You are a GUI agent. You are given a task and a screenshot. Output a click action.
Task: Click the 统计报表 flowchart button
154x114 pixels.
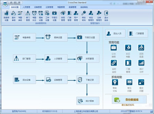coord(88,101)
